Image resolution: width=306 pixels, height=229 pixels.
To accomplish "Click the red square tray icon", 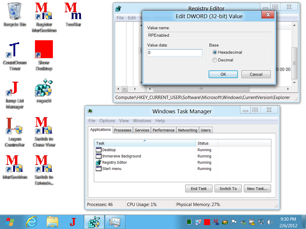I will [207, 222].
